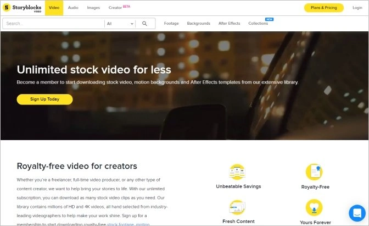This screenshot has width=369, height=226.
Task: Click the search magnifier icon
Action: [x=144, y=24]
